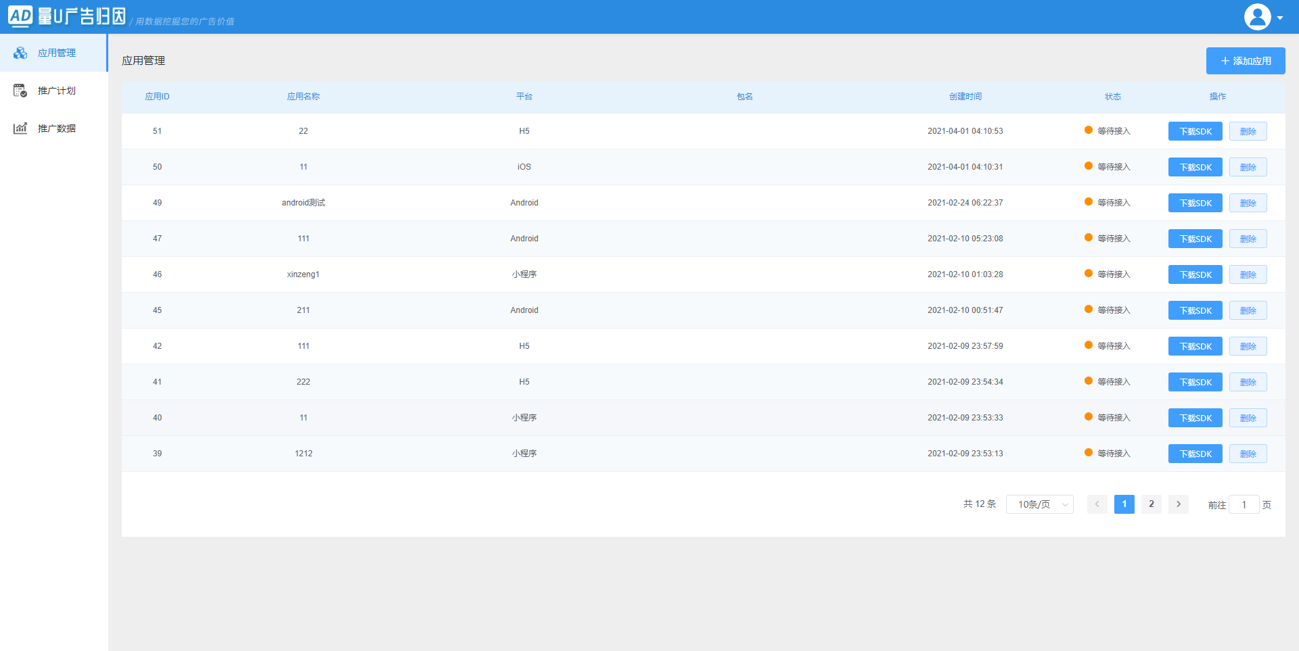Click the next page arrow in pagination

(x=1178, y=504)
